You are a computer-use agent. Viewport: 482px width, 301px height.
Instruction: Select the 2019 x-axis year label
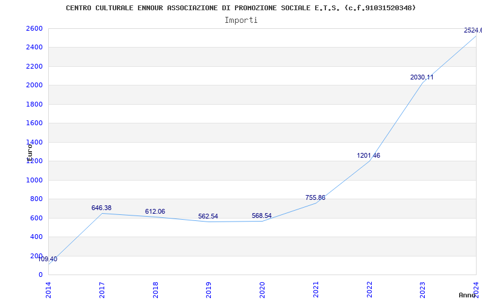coord(208,289)
